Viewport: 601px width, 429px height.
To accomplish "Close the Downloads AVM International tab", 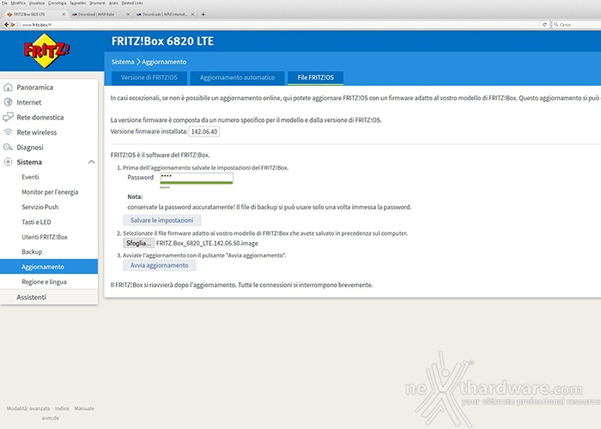I will coord(192,15).
